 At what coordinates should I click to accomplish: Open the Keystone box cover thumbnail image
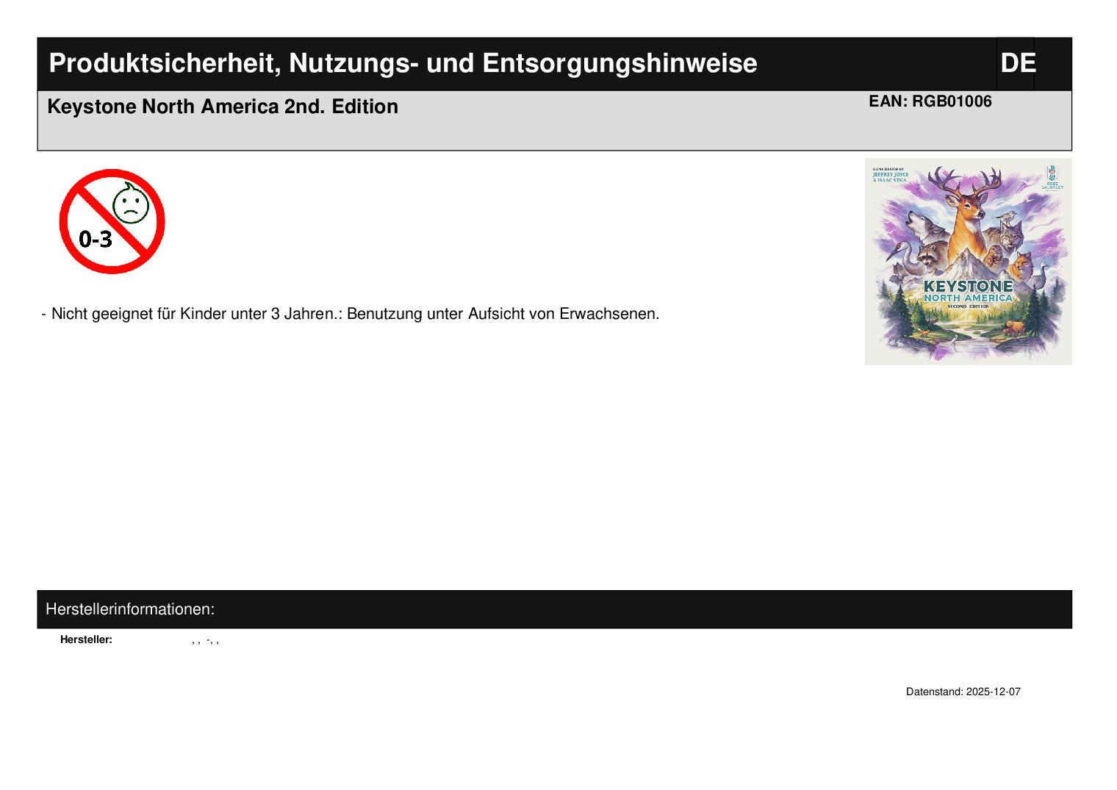(968, 261)
